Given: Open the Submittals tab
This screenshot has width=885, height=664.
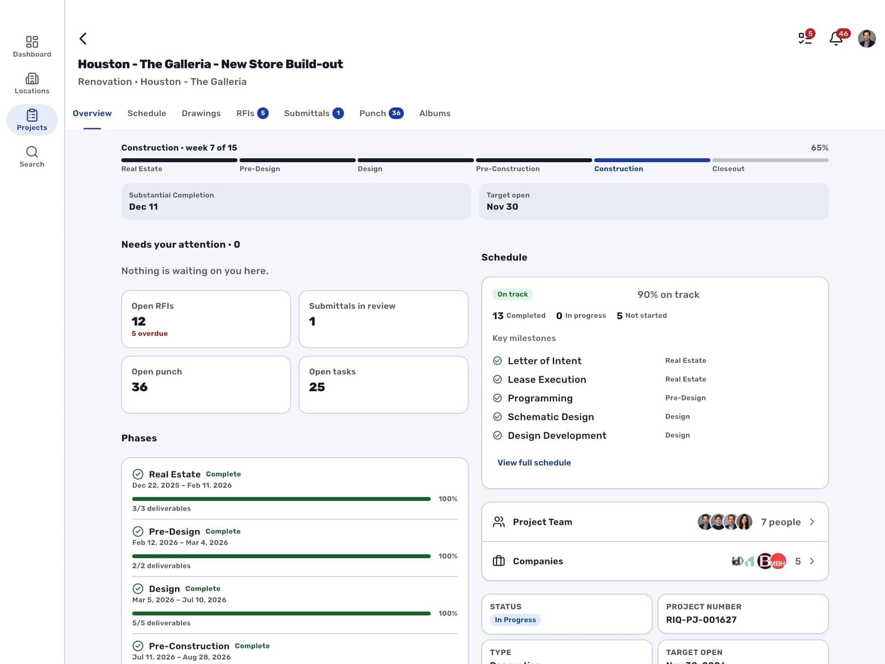Looking at the screenshot, I should (314, 113).
